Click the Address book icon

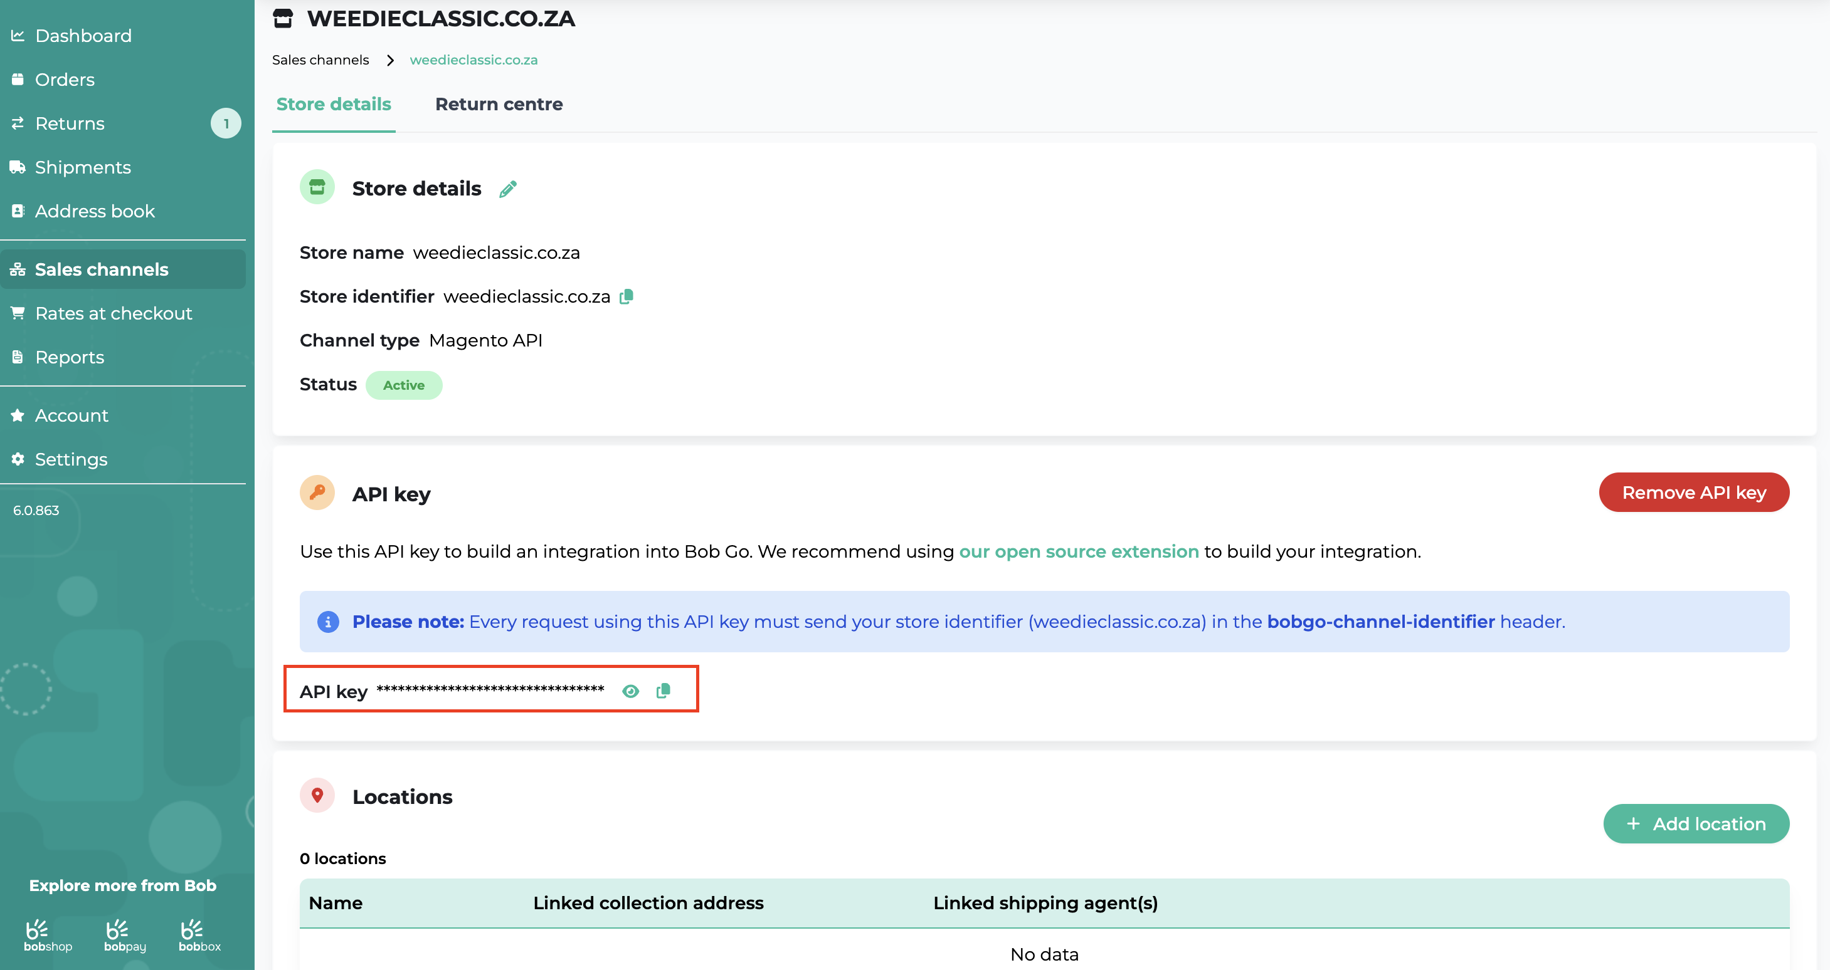click(18, 211)
